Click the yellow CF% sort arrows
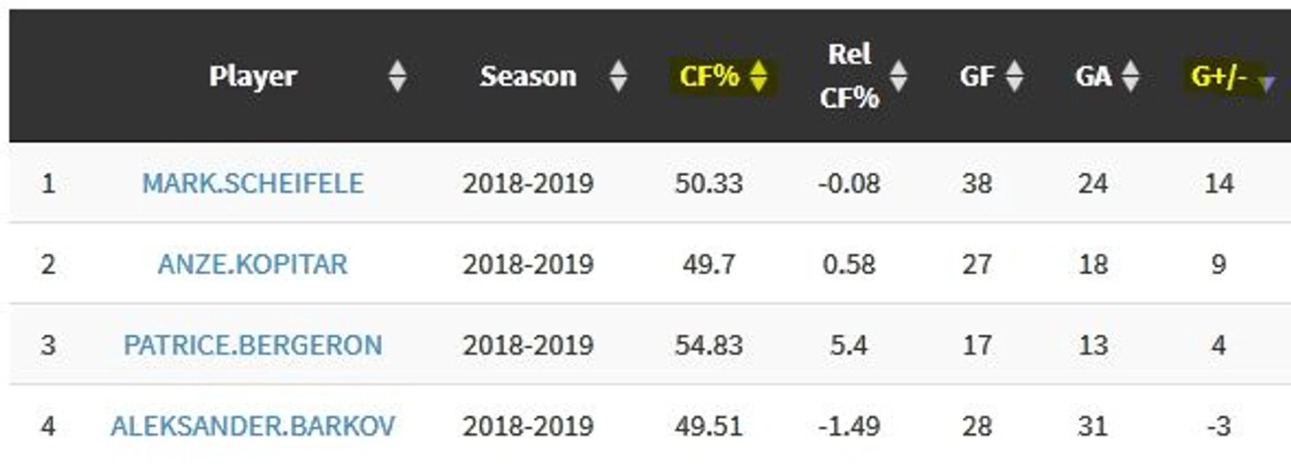The width and height of the screenshot is (1291, 464). (759, 76)
